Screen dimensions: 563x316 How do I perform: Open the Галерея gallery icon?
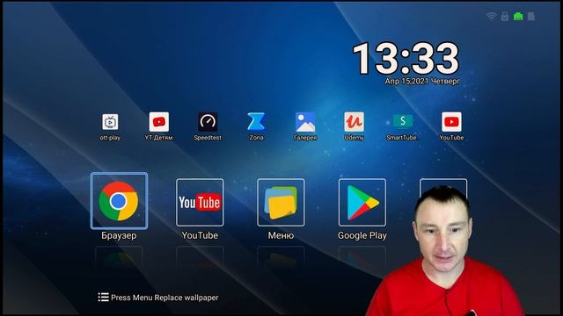pyautogui.click(x=305, y=122)
